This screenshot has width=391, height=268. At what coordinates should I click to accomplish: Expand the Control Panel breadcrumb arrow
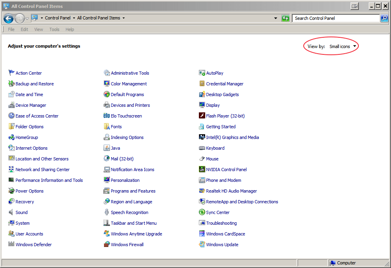point(74,18)
